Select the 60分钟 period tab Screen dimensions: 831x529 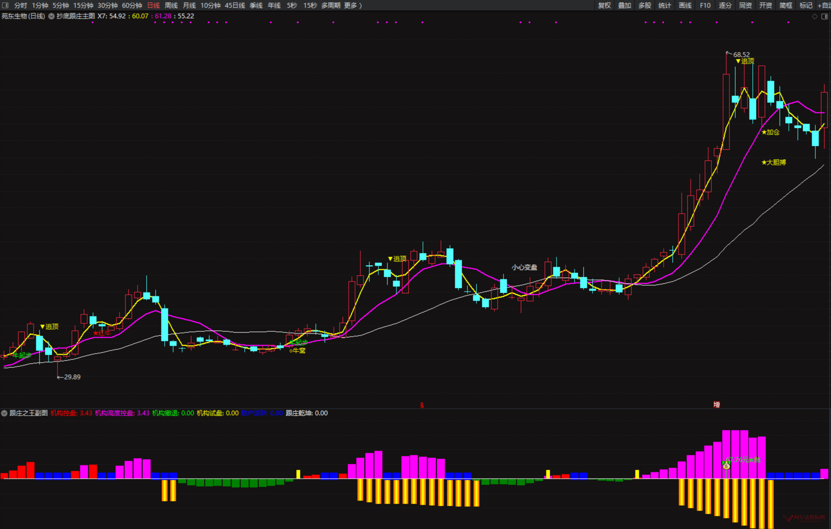(132, 5)
